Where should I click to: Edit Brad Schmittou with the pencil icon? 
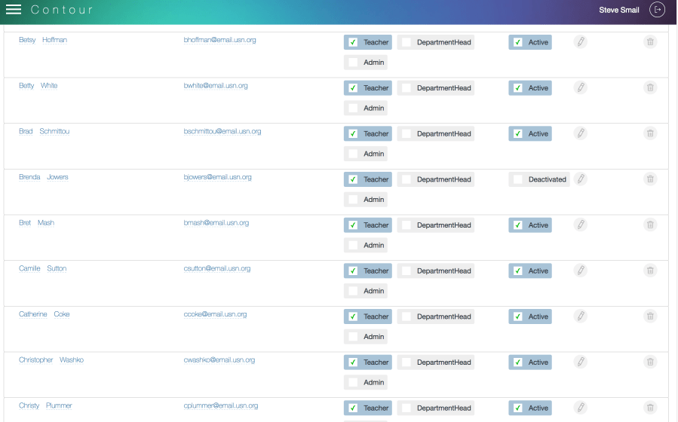tap(580, 133)
